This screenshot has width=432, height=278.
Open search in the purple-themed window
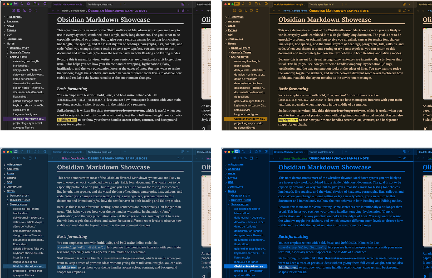(22, 4)
